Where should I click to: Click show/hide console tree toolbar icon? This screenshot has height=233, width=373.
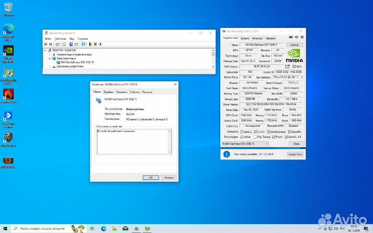[x=58, y=45]
